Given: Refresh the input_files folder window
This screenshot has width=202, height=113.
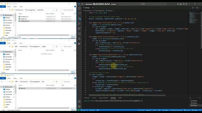Looking at the screenshot, I should pyautogui.click(x=56, y=10).
